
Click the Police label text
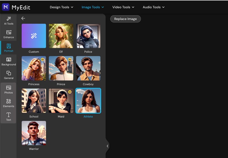tap(88, 52)
